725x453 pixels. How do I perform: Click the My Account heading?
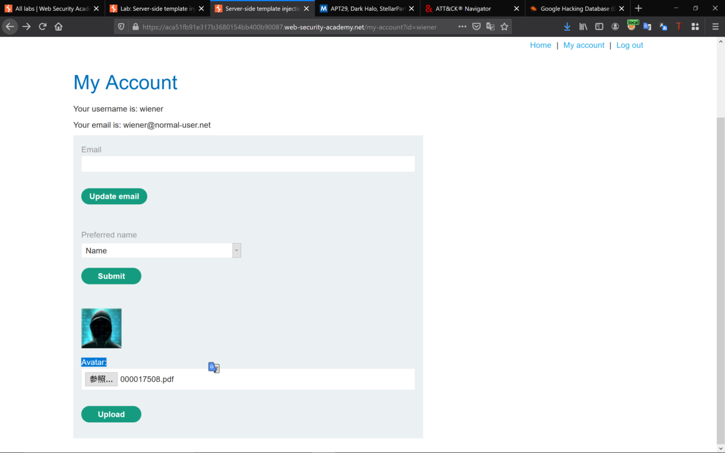click(125, 82)
